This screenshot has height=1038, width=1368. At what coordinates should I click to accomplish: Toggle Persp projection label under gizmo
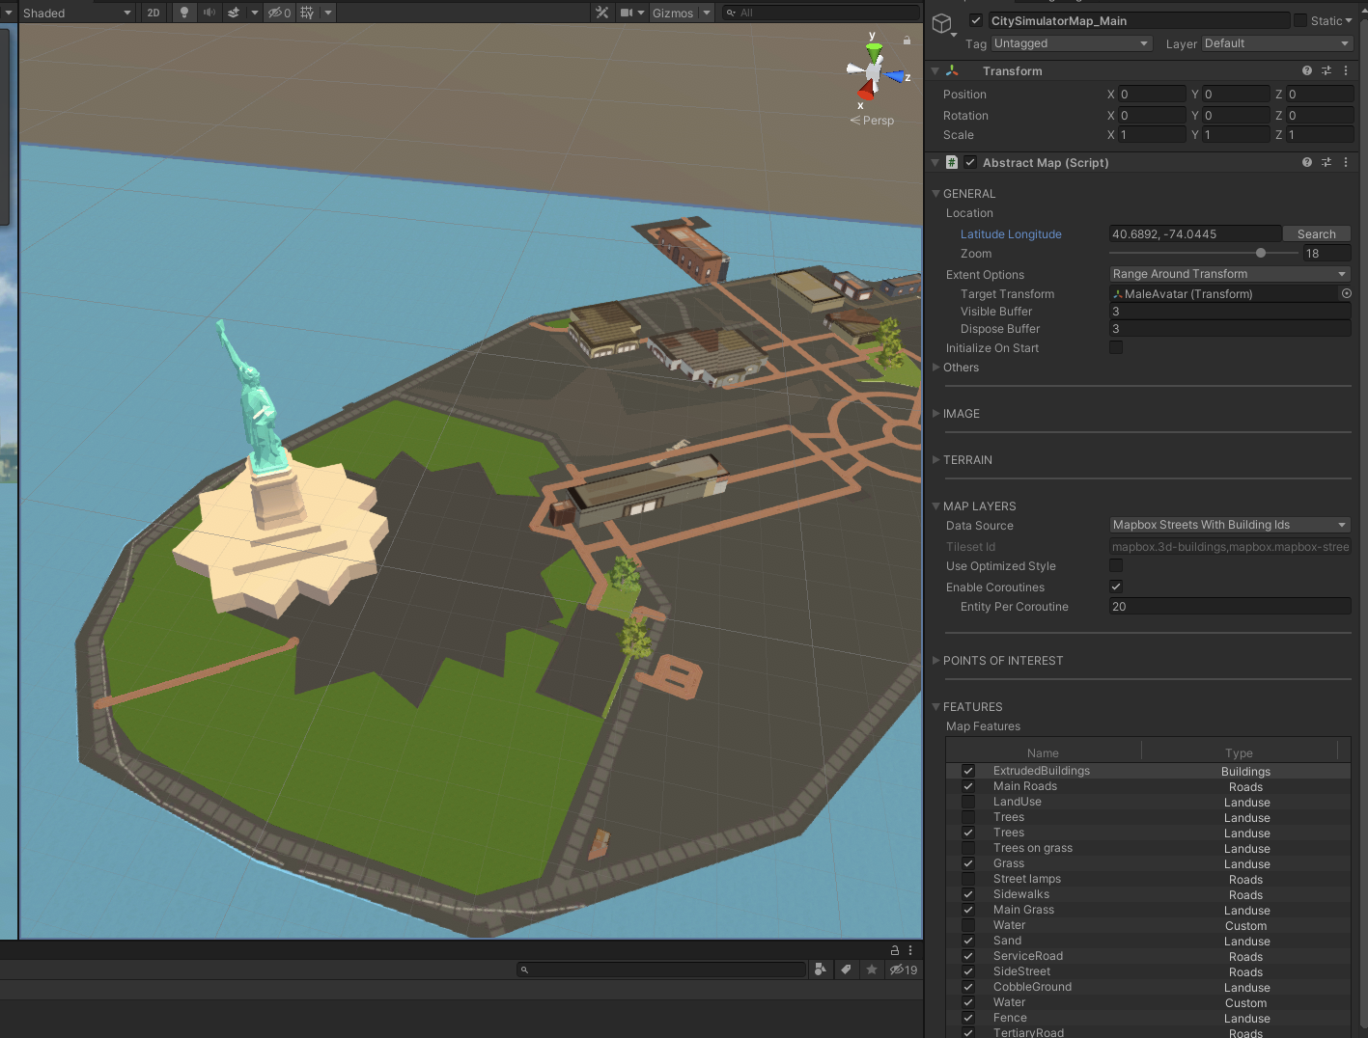[x=873, y=121]
